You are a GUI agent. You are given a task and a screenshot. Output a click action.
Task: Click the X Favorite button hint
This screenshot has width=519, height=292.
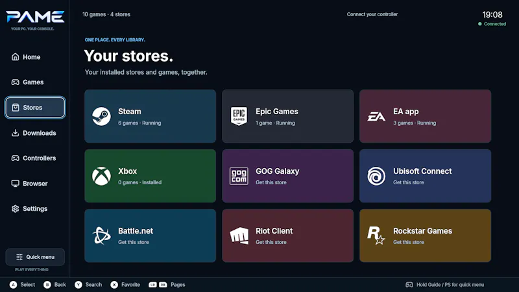tap(125, 285)
